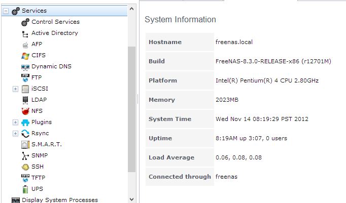Screen dimensions: 346x203
Task: Click the Control Services gears icon
Action: (25, 22)
